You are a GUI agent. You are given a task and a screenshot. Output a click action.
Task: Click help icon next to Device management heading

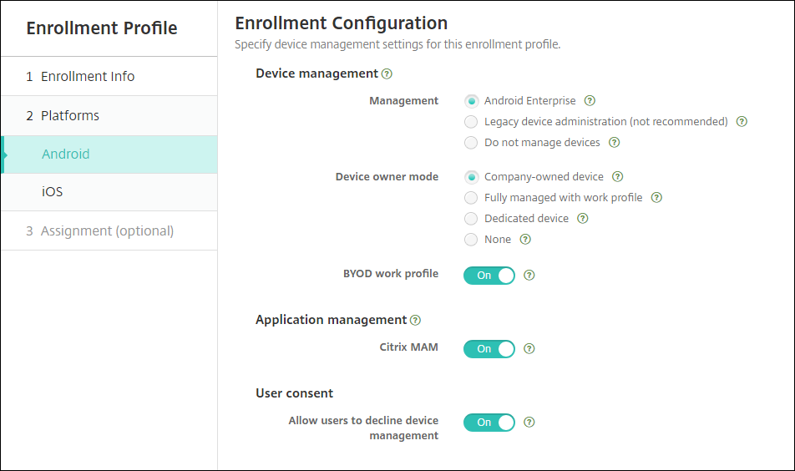point(387,73)
